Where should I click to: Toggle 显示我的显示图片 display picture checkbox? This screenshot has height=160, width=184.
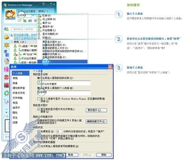(39, 109)
